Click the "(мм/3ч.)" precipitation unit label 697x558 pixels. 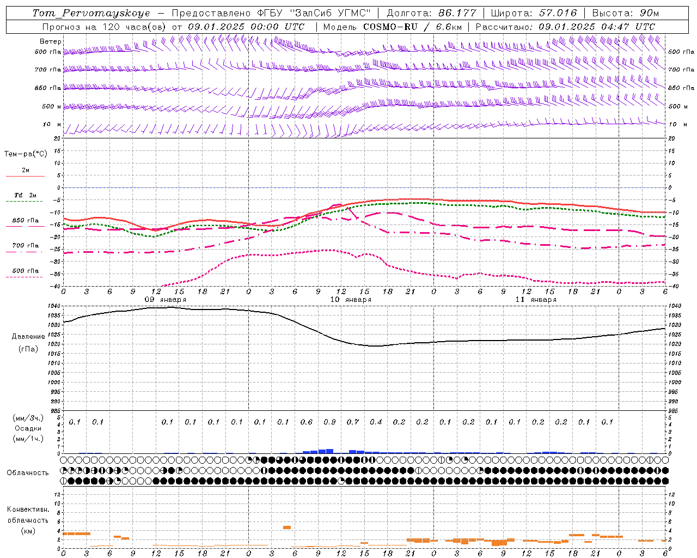[28, 418]
